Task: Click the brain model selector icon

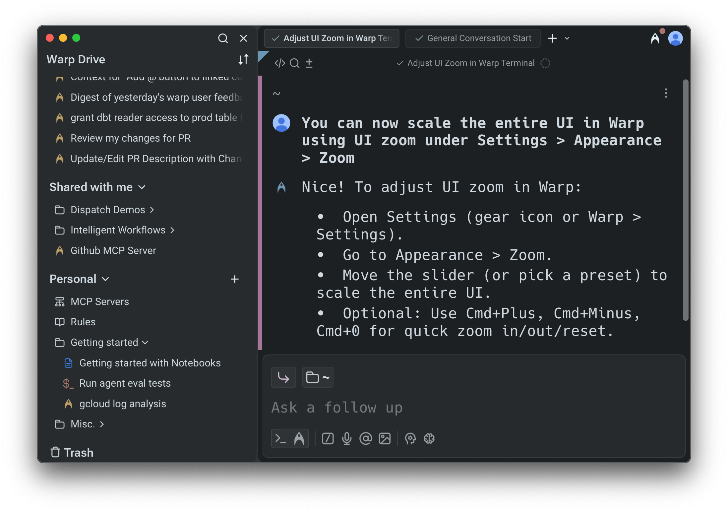Action: [x=429, y=438]
